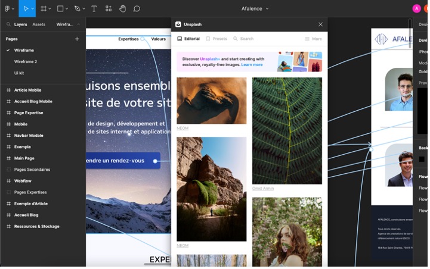Insert the sand dune aerial photo
The image size is (430, 269).
pyautogui.click(x=212, y=101)
